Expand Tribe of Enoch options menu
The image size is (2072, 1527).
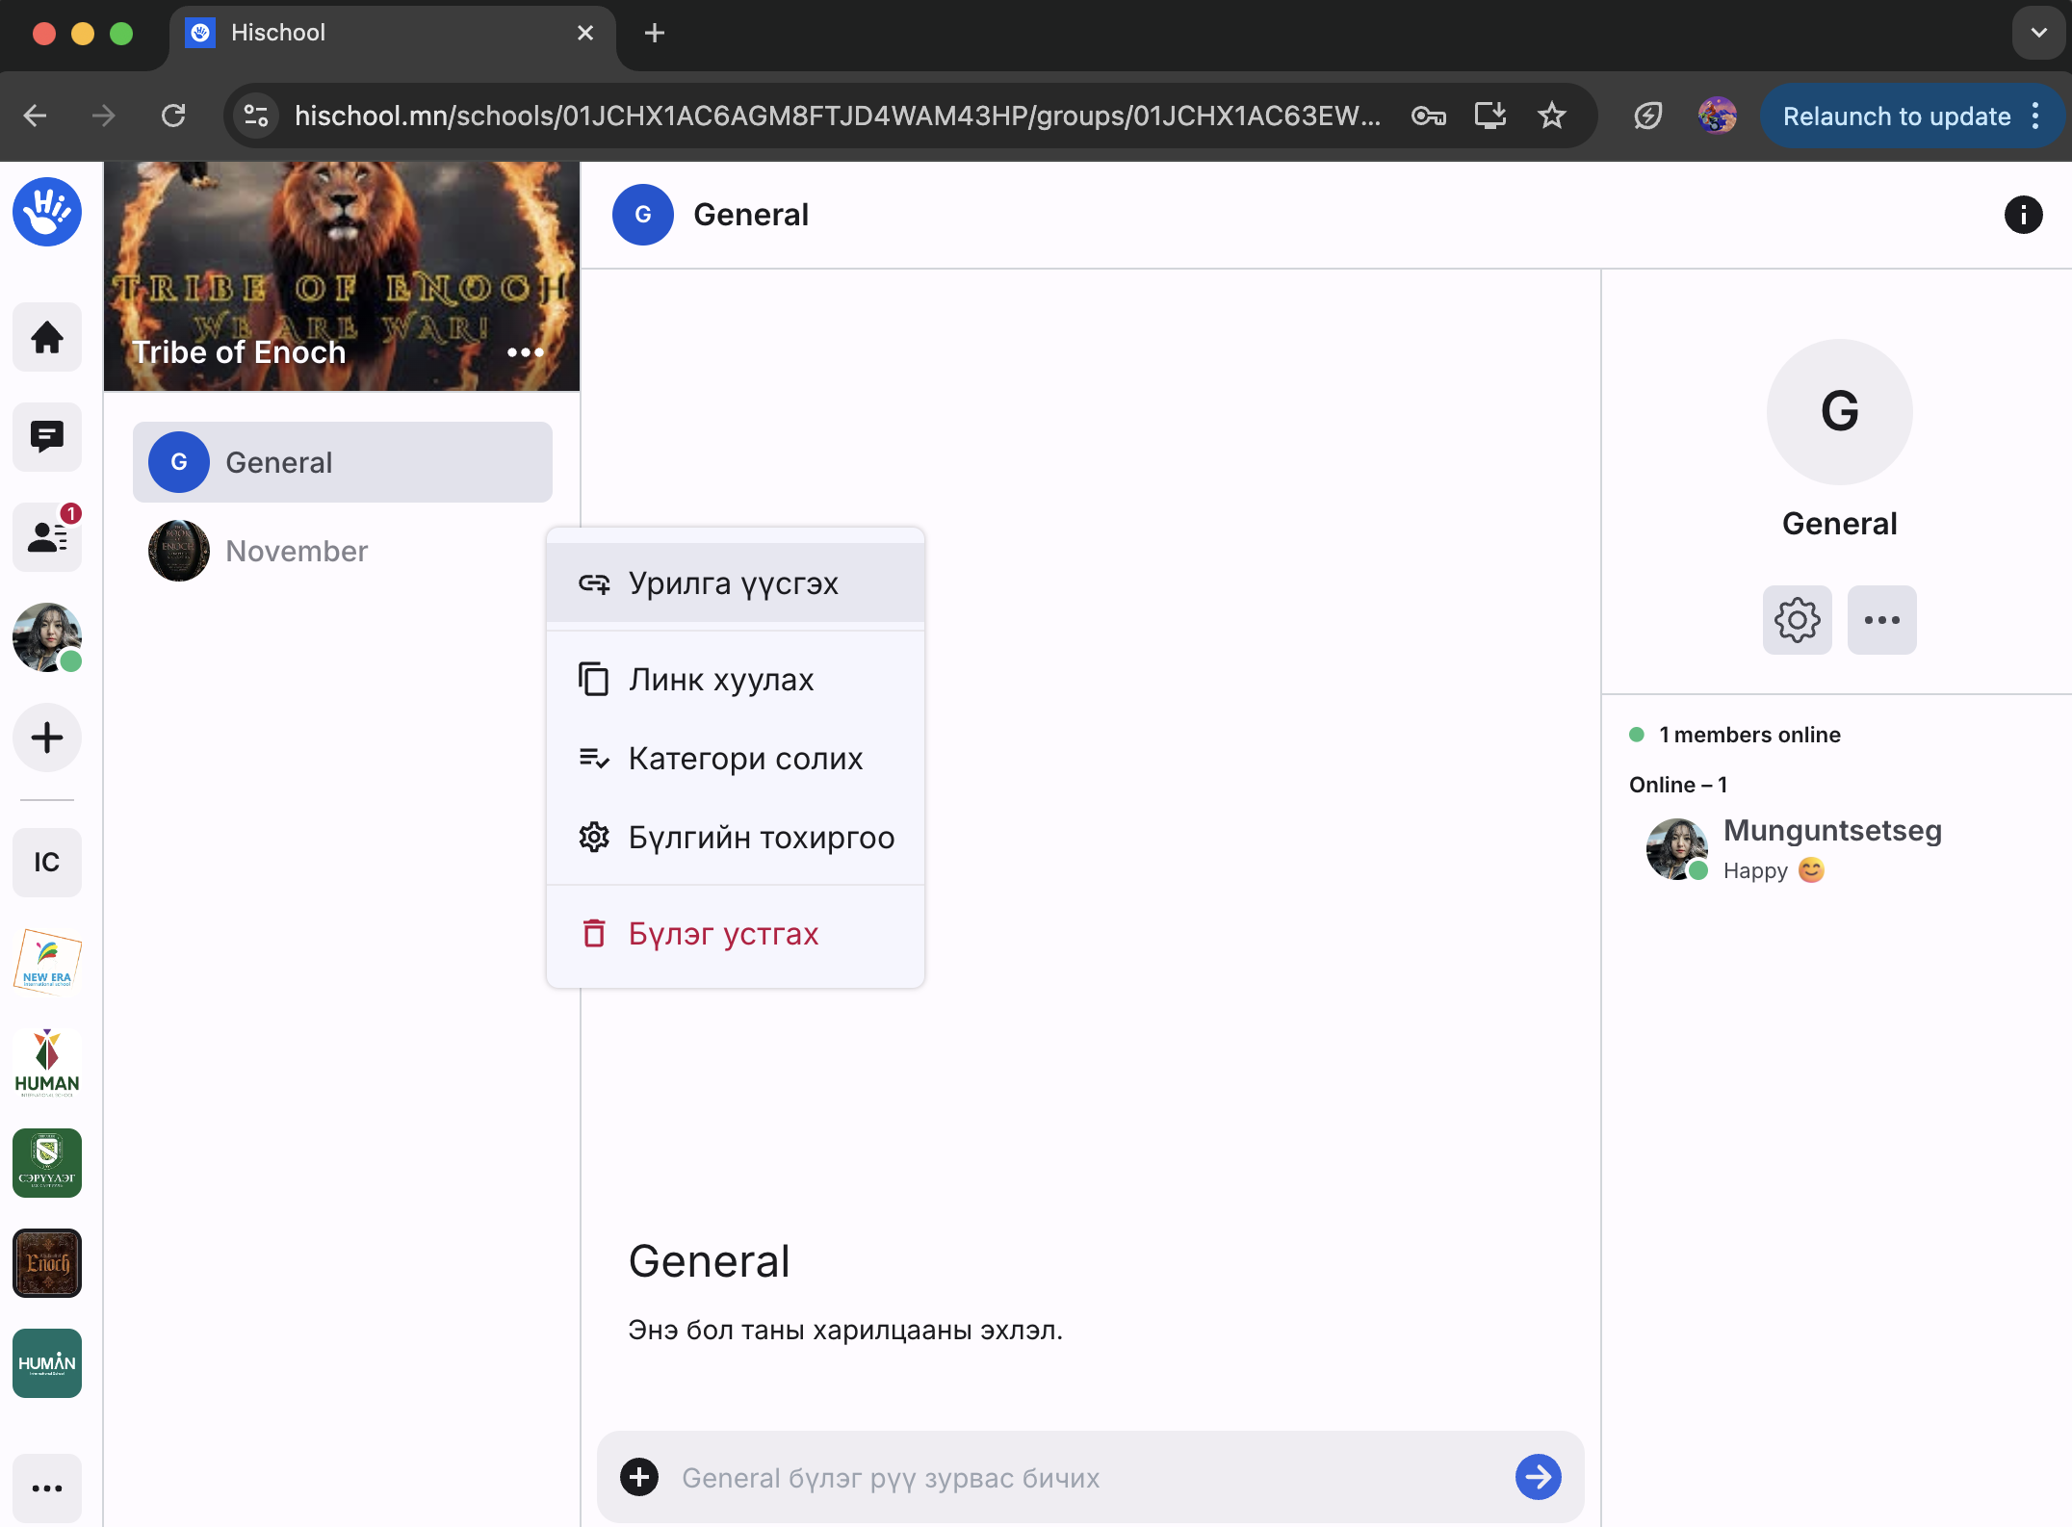point(526,352)
